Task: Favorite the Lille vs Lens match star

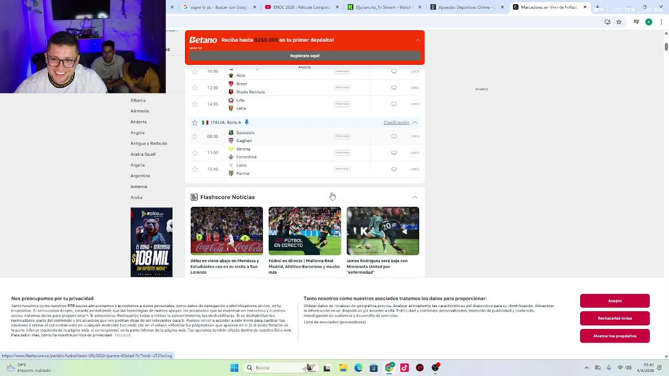Action: click(195, 104)
